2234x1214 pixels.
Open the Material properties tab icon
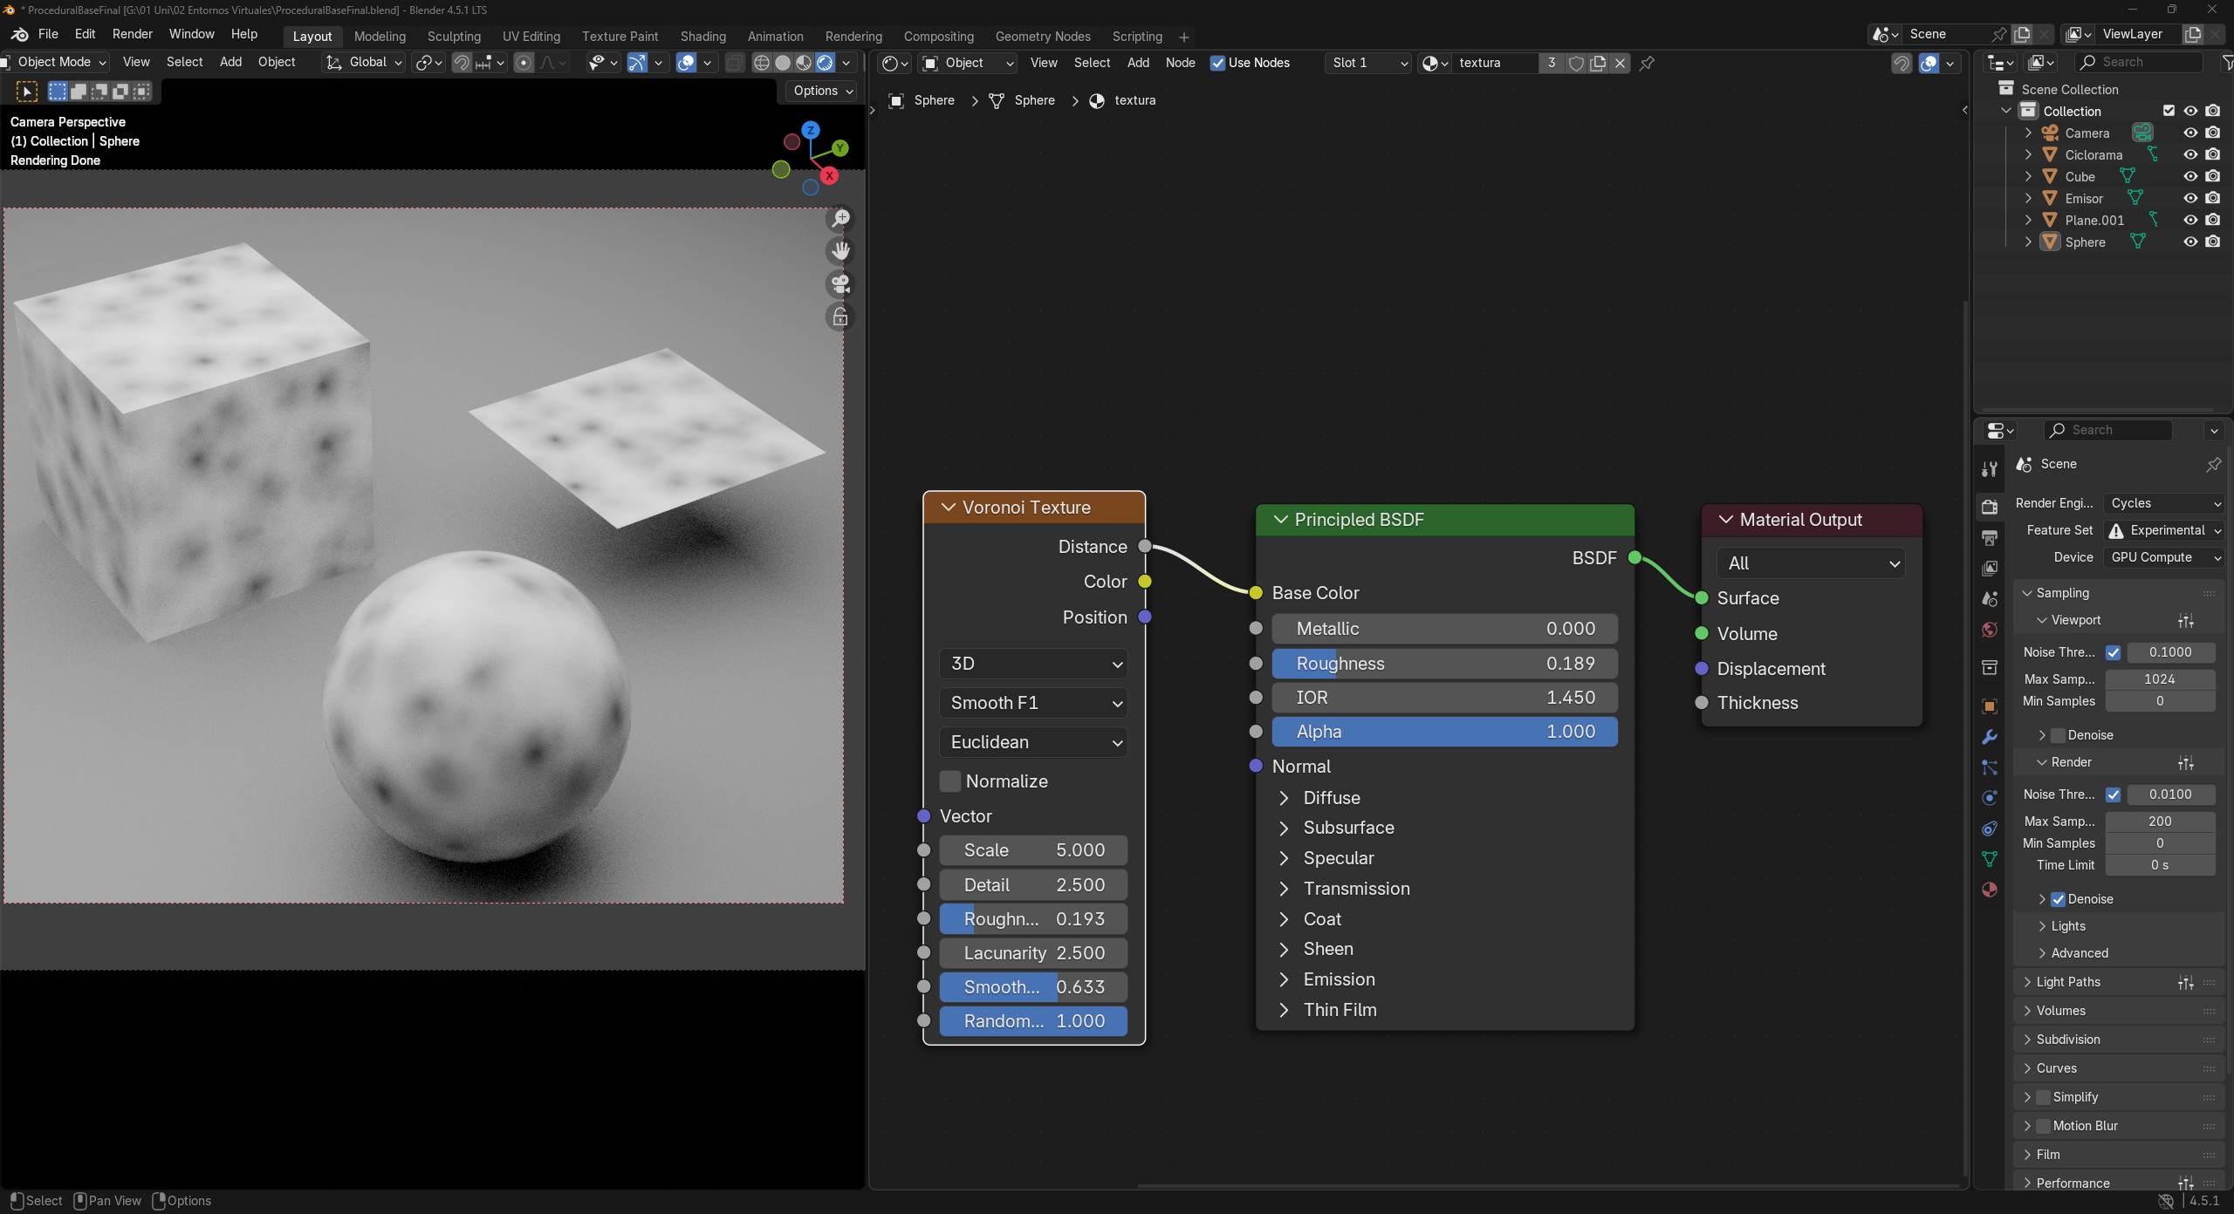pyautogui.click(x=1990, y=890)
